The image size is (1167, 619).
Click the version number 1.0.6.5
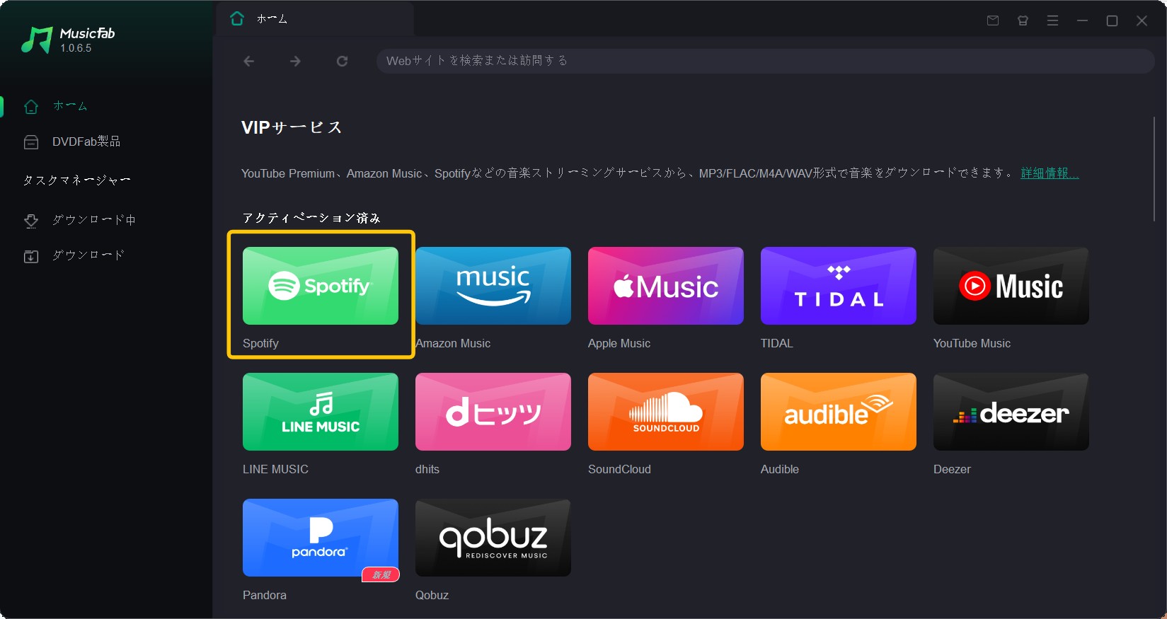(76, 48)
